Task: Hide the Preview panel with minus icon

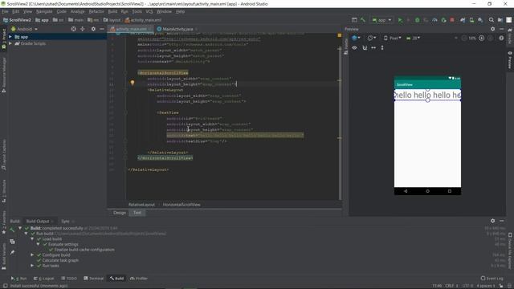Action: pos(501,29)
